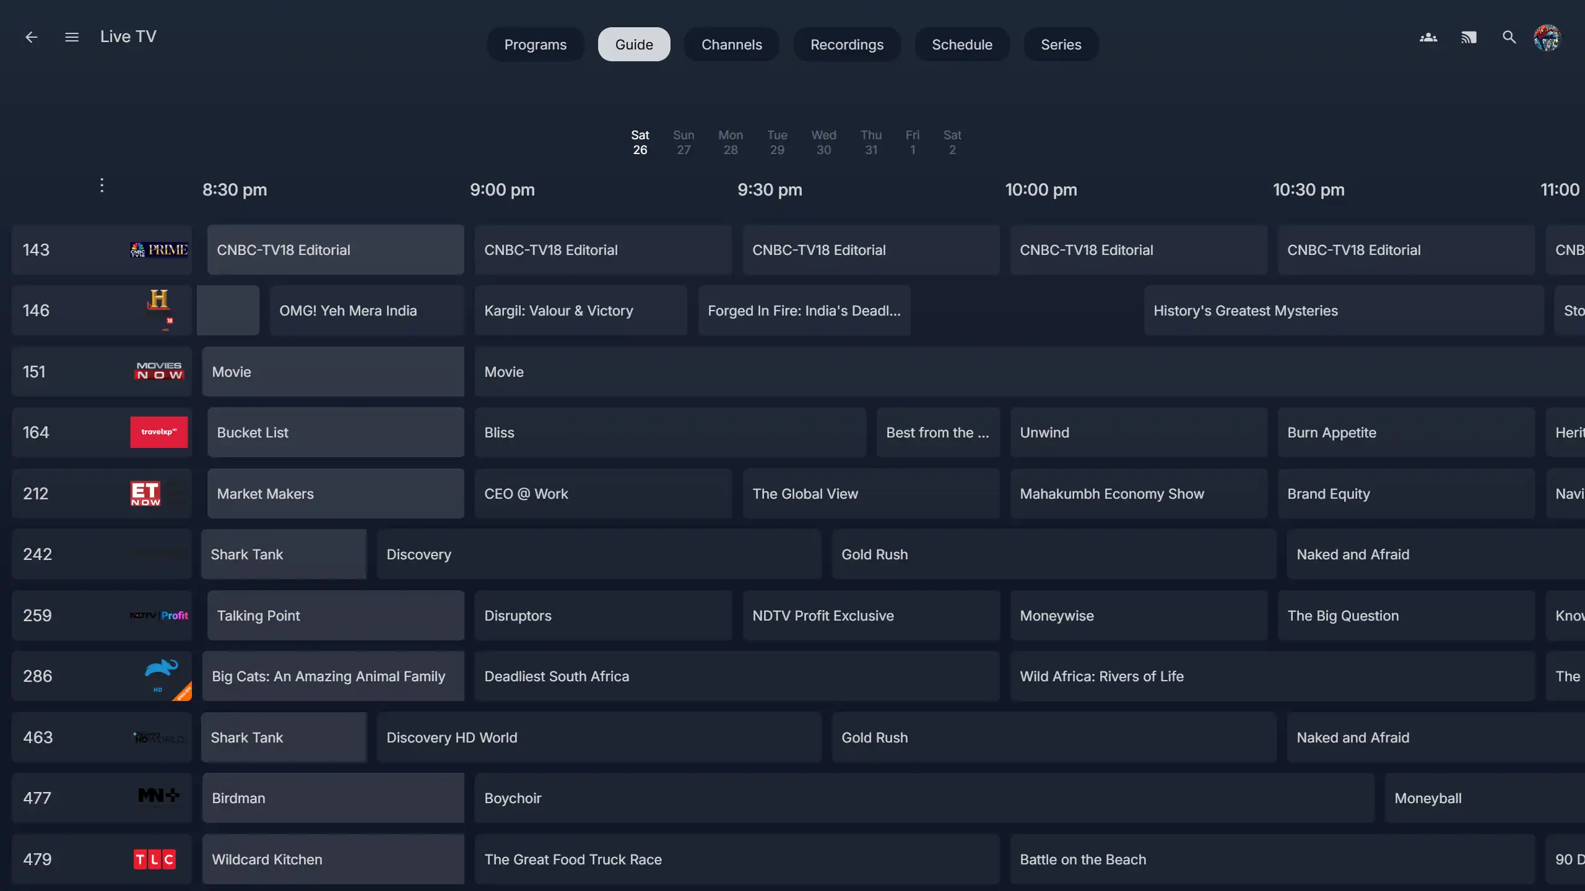The height and width of the screenshot is (891, 1585).
Task: Open guide options three-dot menu
Action: pyautogui.click(x=102, y=185)
